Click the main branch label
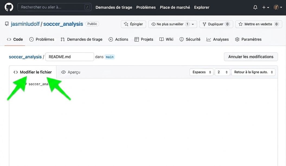 110,57
